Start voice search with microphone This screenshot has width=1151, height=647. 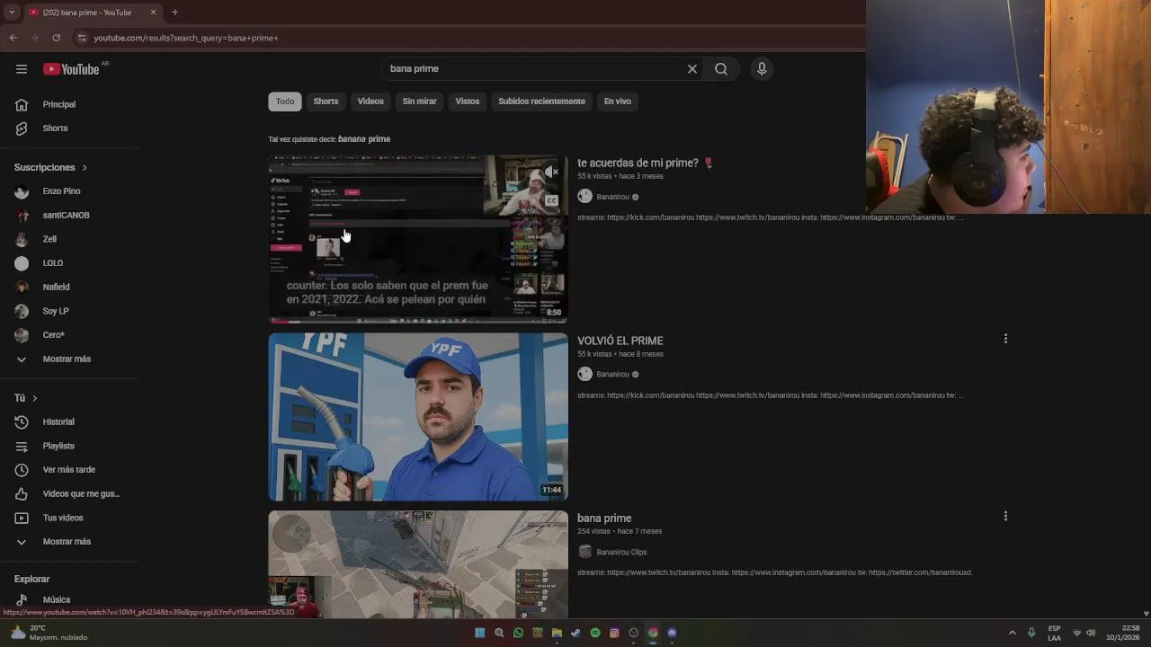point(762,69)
